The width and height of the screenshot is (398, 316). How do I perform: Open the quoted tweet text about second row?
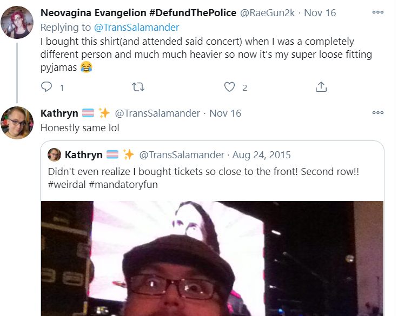[203, 178]
